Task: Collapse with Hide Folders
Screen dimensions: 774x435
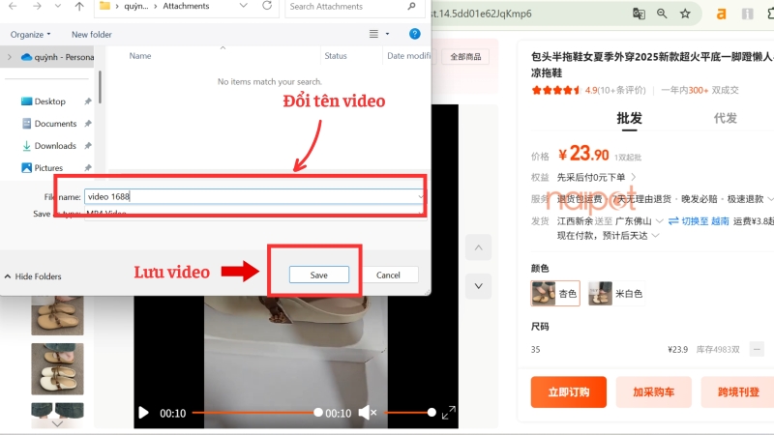Action: click(x=33, y=276)
